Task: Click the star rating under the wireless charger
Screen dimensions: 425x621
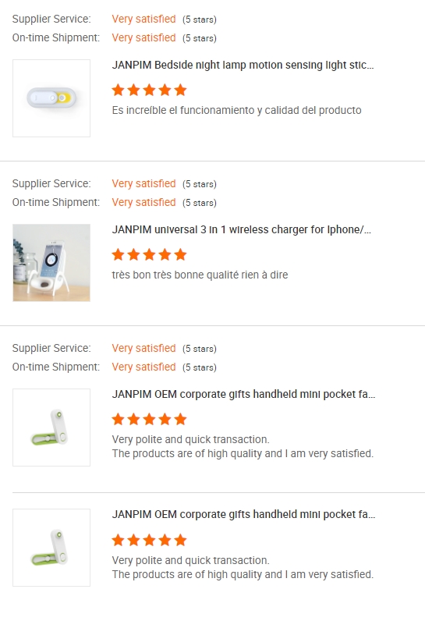Action: 149,254
